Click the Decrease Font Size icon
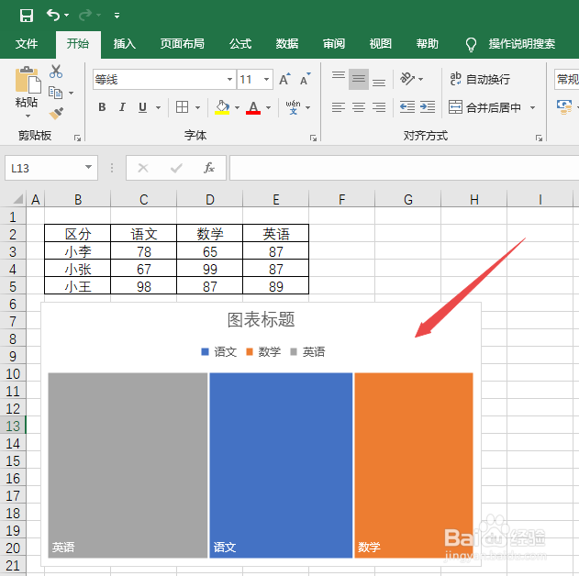579x576 pixels. [305, 79]
